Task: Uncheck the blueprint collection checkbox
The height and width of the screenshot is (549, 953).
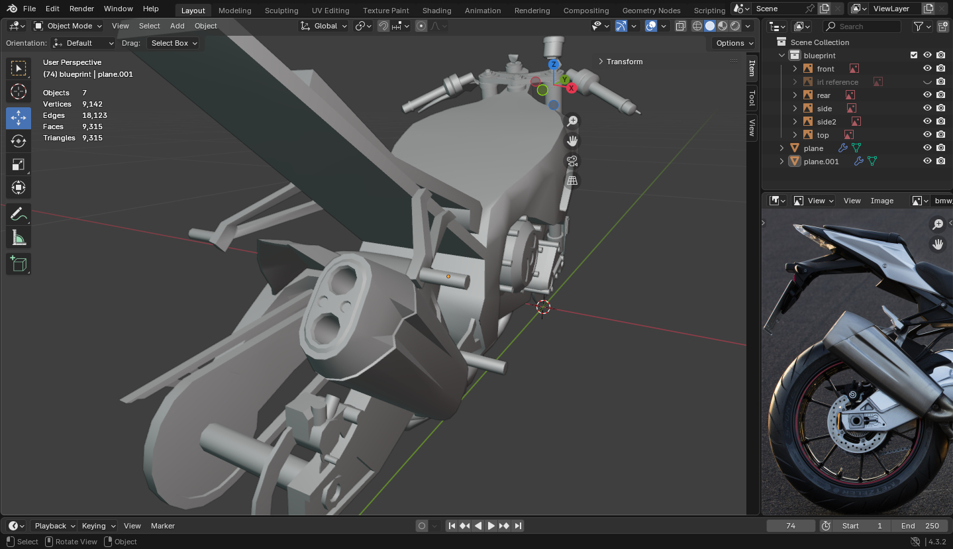Action: pyautogui.click(x=914, y=56)
